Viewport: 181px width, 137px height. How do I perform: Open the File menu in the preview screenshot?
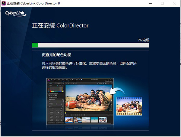click(x=52, y=79)
